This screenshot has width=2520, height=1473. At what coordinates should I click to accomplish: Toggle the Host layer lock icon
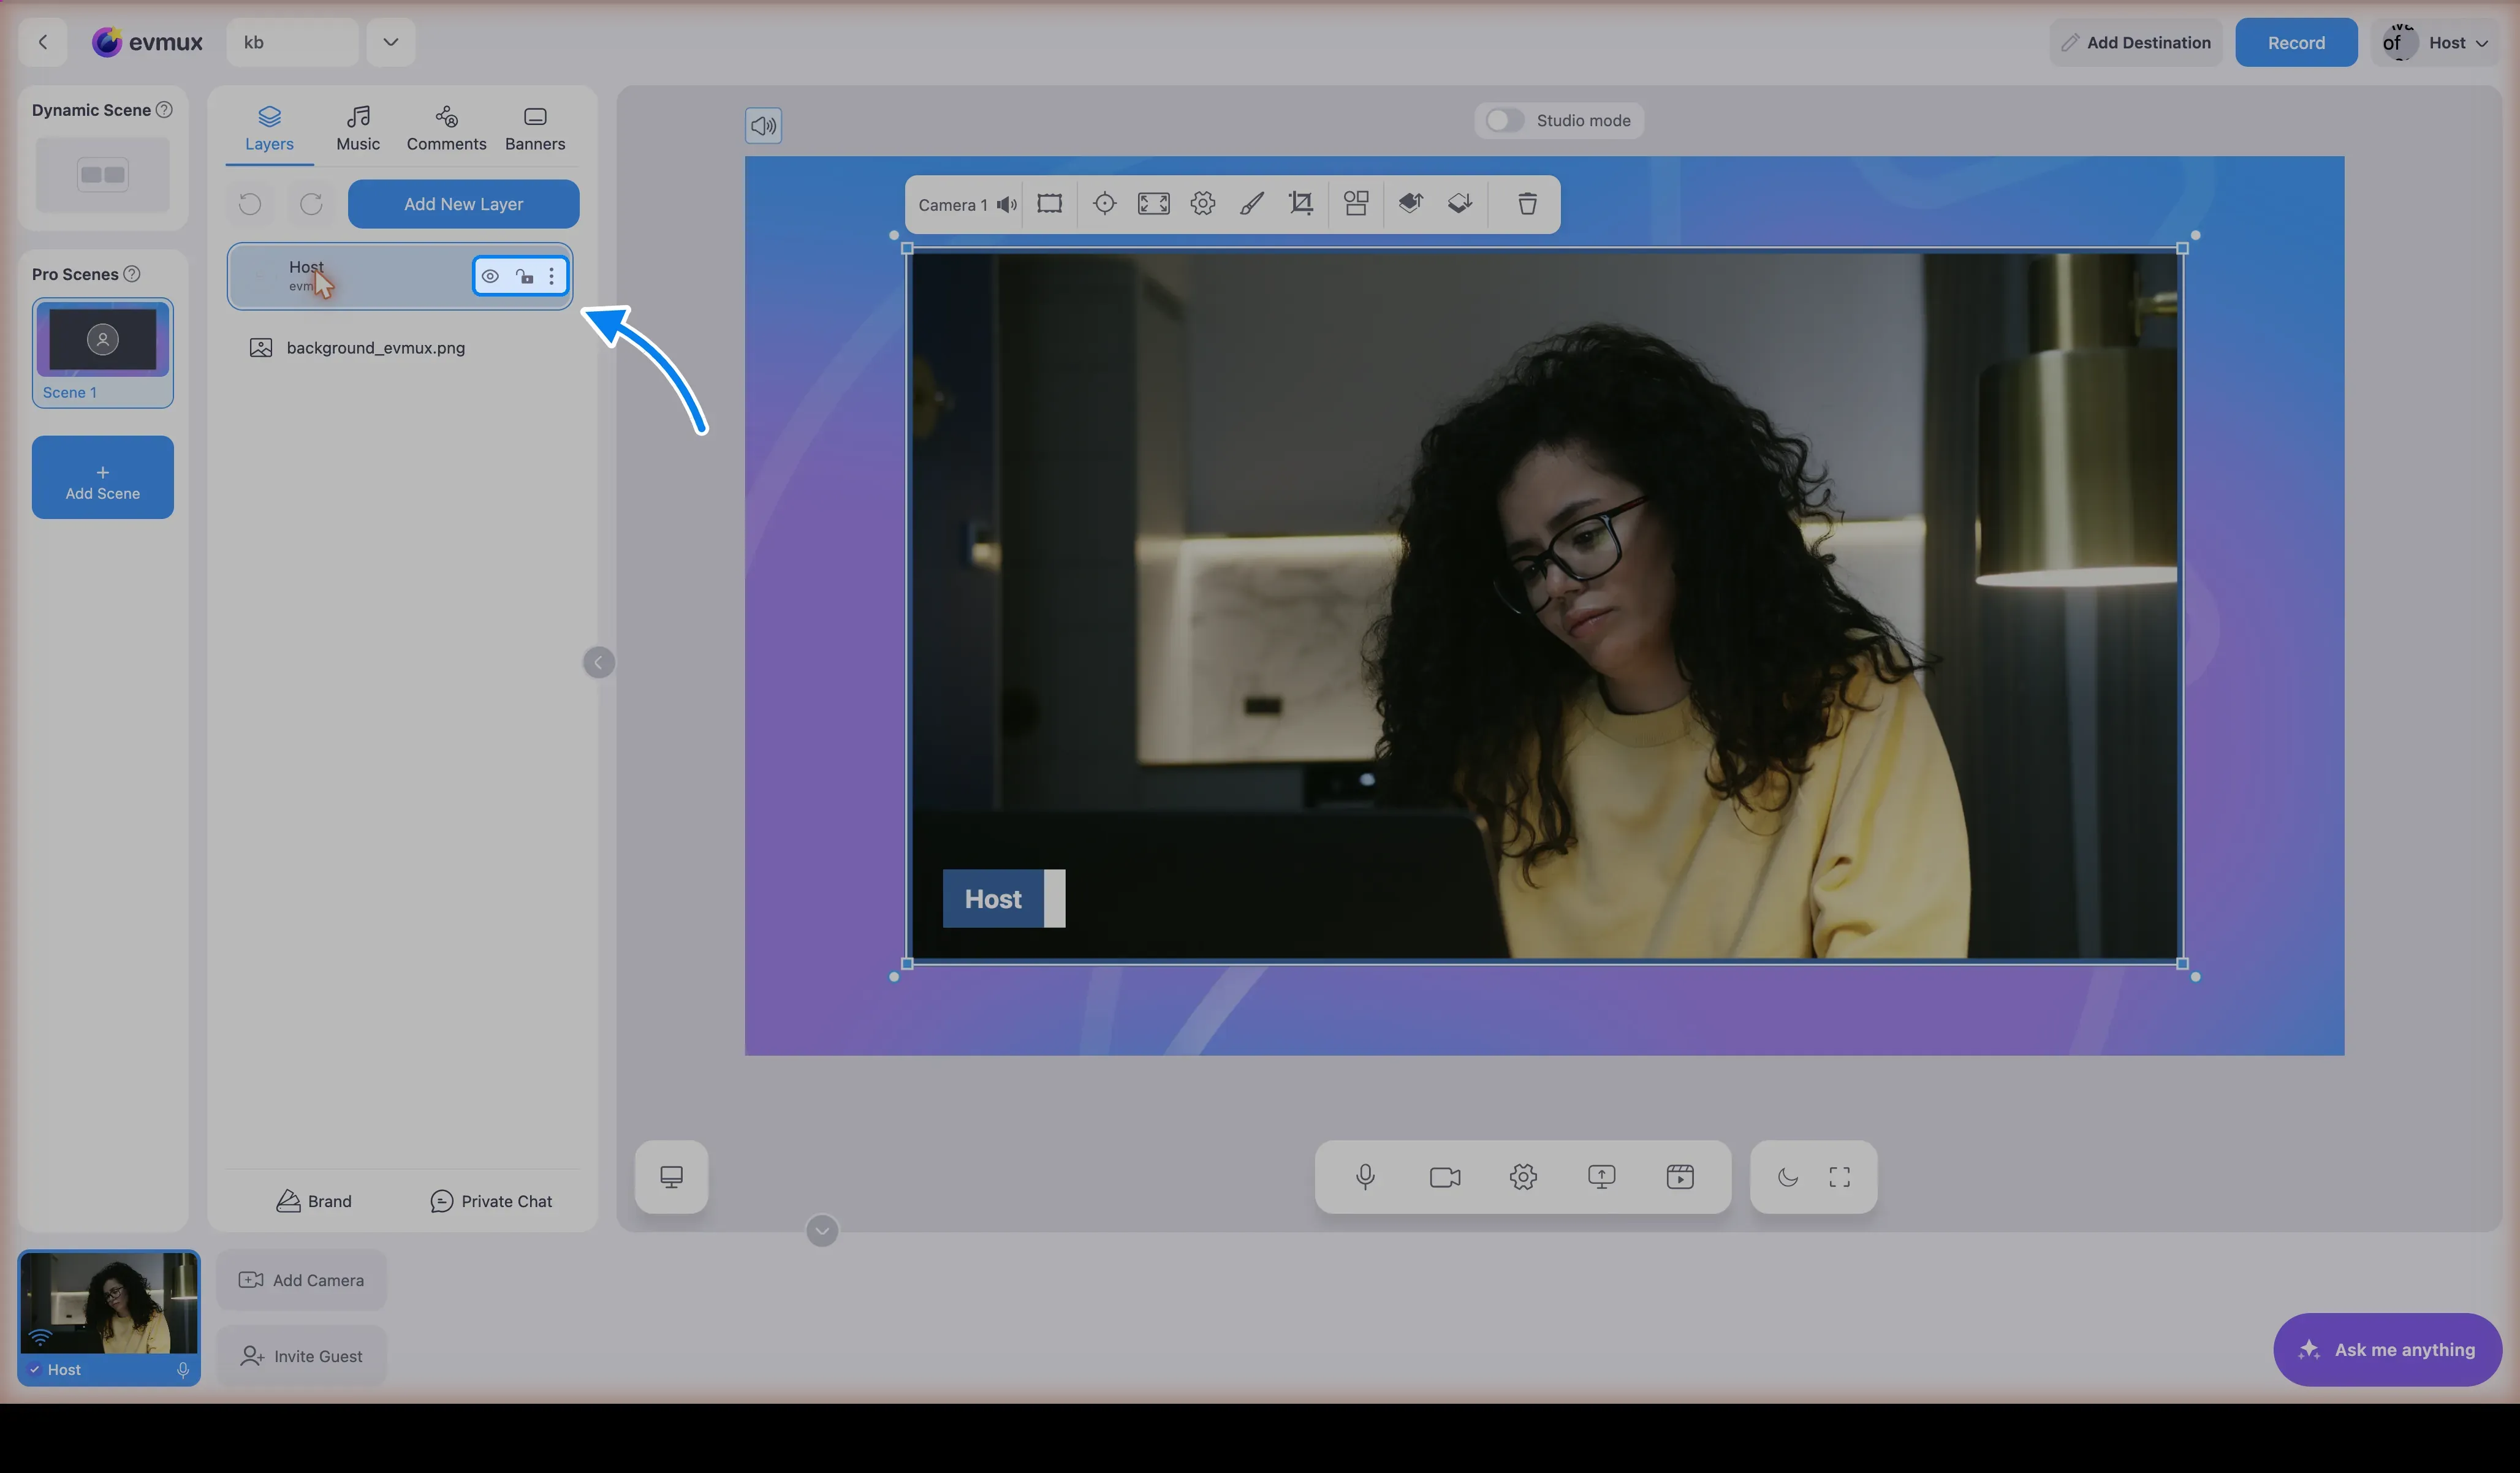coord(524,276)
